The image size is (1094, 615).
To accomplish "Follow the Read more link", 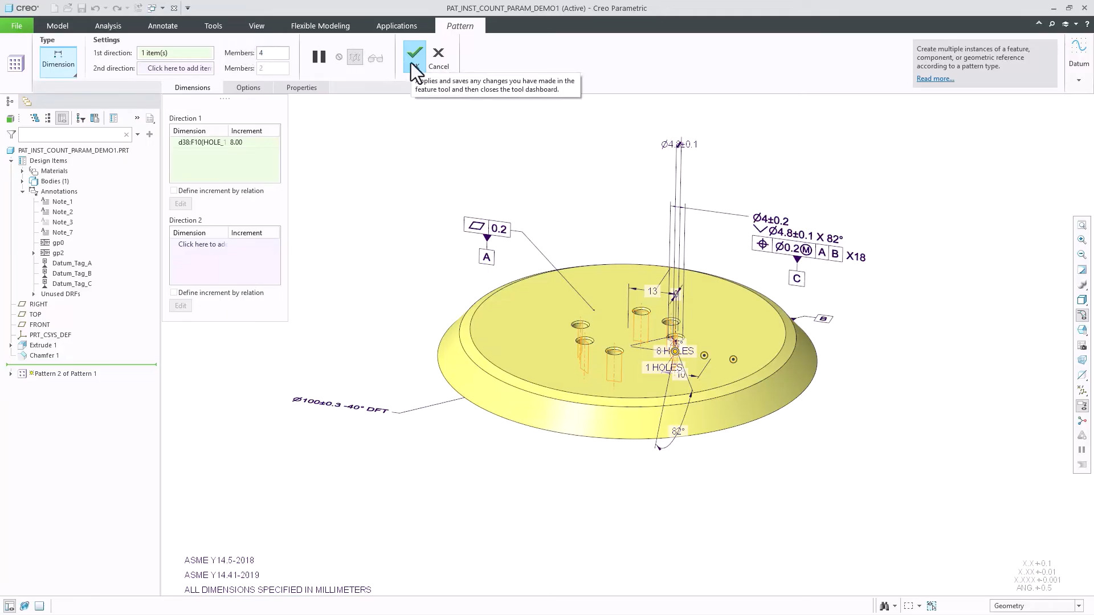I will pos(935,79).
